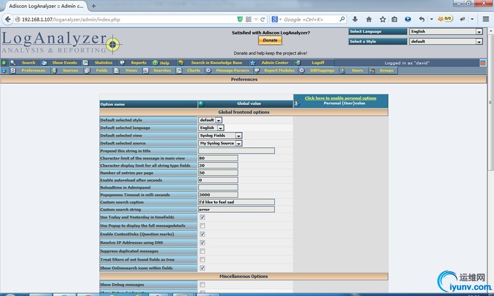Open the Default selected source dropdown
Viewport: 494px width, 296px height.
click(x=220, y=143)
